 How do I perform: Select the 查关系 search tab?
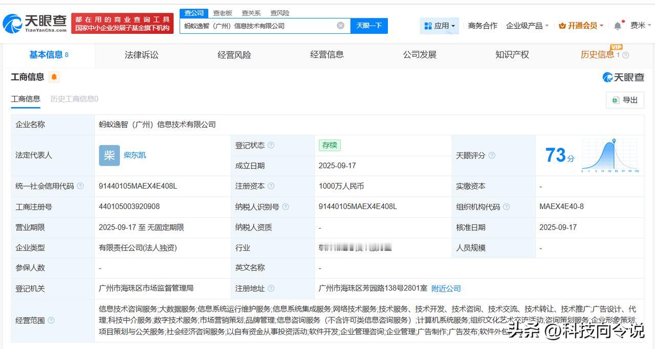click(251, 13)
